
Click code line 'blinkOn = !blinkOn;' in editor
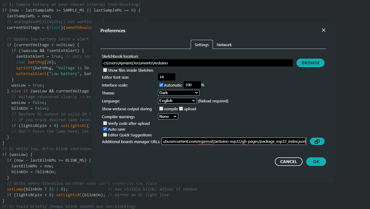pos(34,172)
